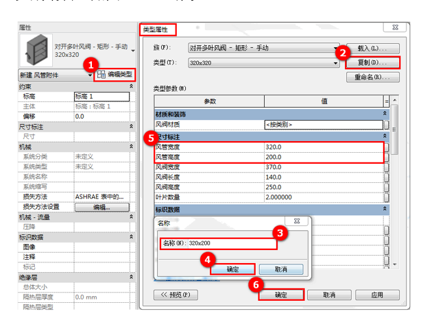Open the 新建 风管附件 filter dropdown

click(x=56, y=75)
